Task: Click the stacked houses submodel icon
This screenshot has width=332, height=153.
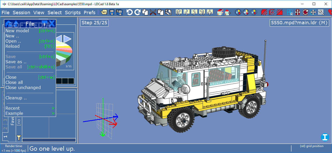Action: (x=220, y=12)
